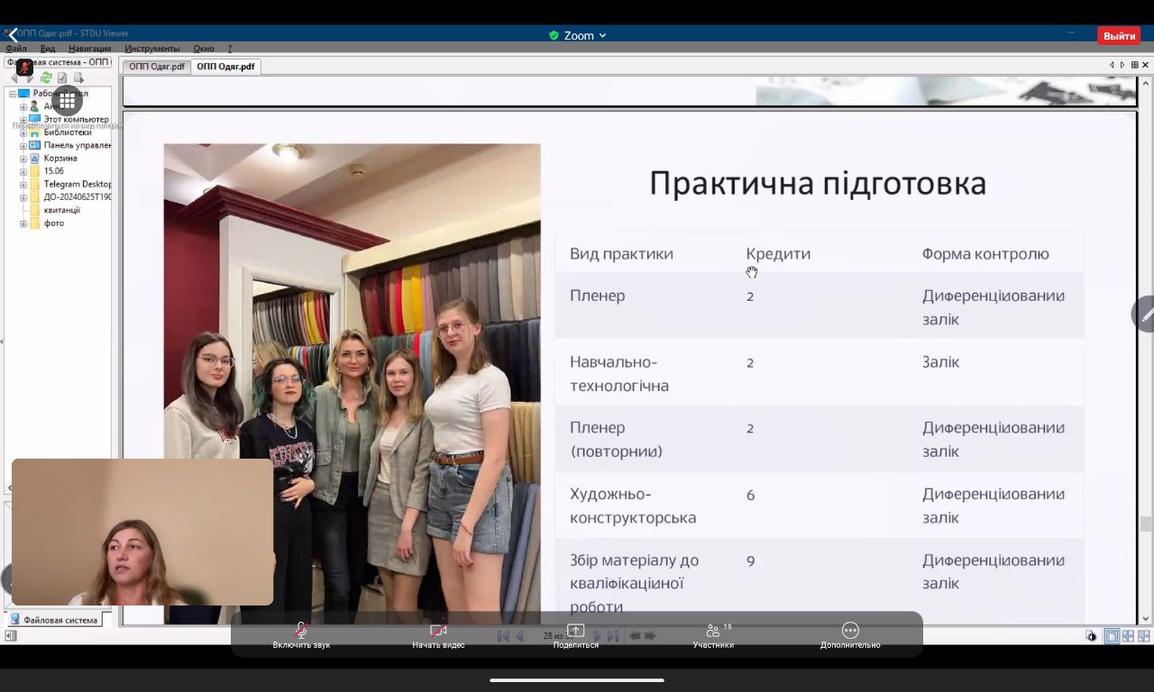Click the Збір матеріалу до кваліфікаційної роботи cell
The width and height of the screenshot is (1154, 692).
click(x=635, y=584)
